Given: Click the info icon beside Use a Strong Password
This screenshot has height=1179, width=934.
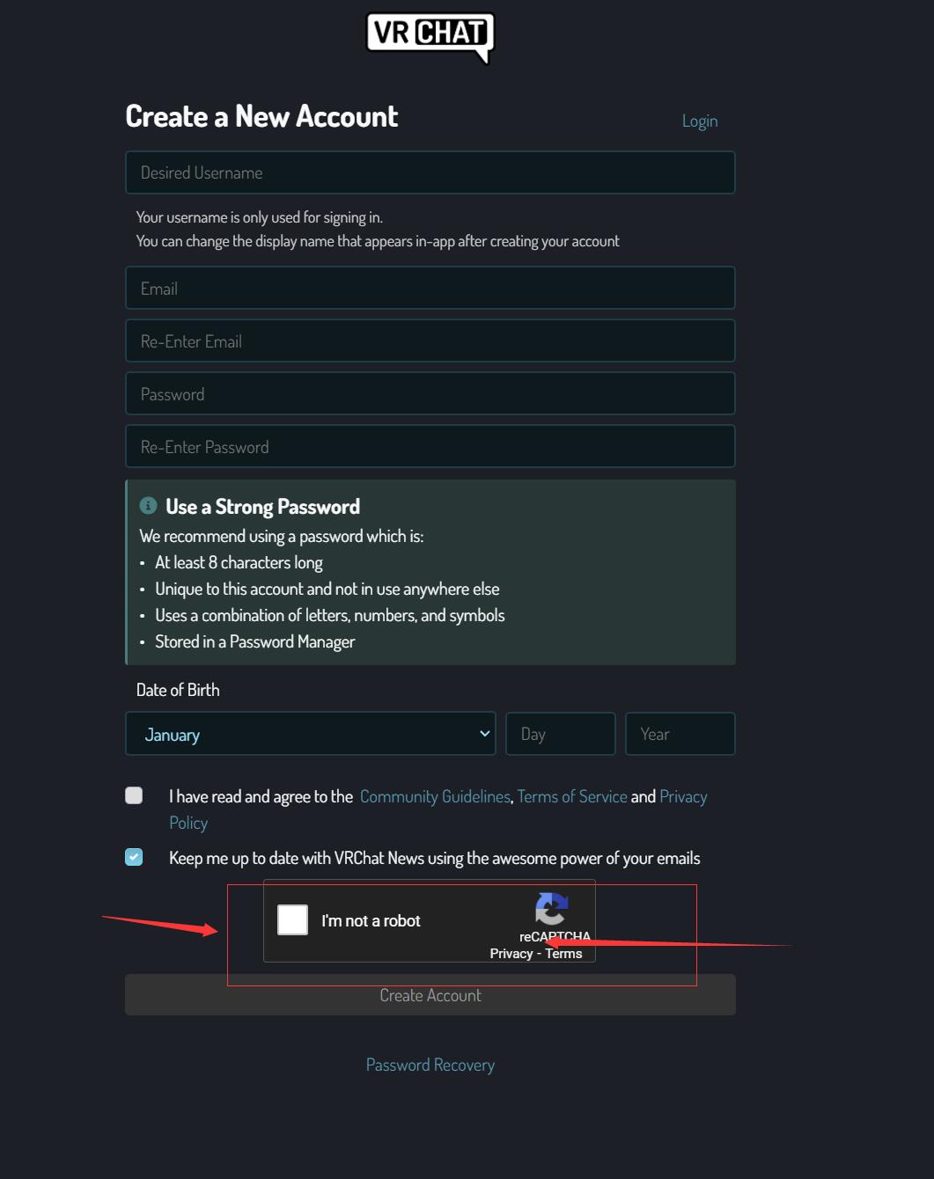Looking at the screenshot, I should pyautogui.click(x=148, y=506).
